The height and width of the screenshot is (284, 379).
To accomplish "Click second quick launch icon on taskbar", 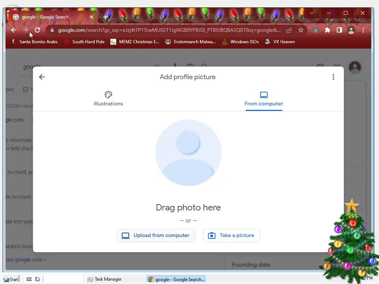I will click(37, 279).
